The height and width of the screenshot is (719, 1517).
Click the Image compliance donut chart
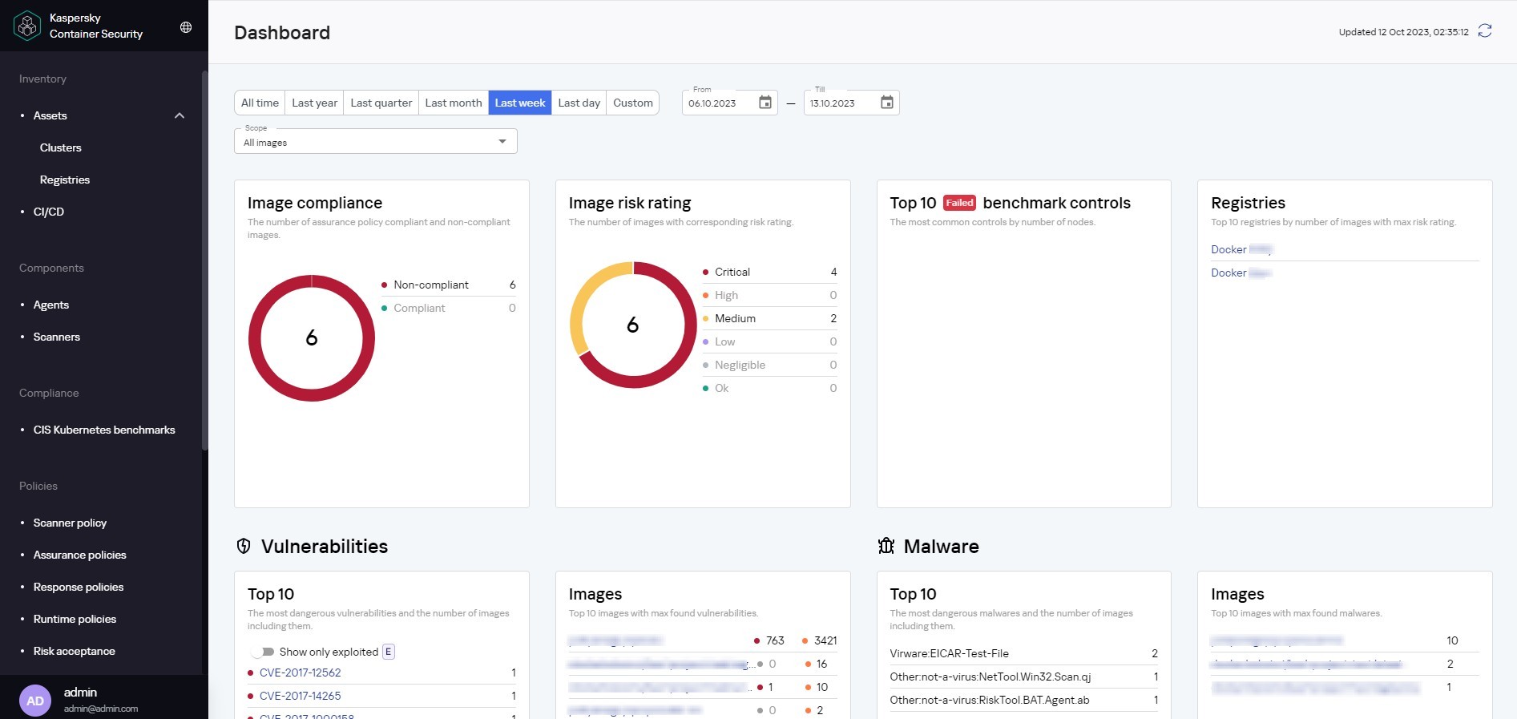[312, 338]
